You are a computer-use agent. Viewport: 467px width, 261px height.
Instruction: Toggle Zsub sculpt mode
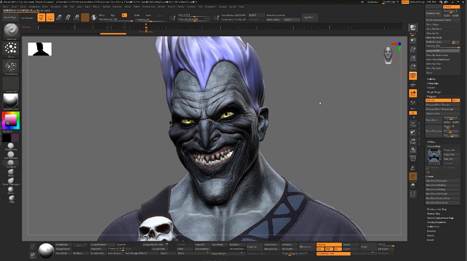point(149,15)
